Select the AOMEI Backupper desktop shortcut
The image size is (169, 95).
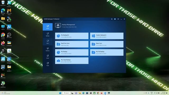pos(9,60)
